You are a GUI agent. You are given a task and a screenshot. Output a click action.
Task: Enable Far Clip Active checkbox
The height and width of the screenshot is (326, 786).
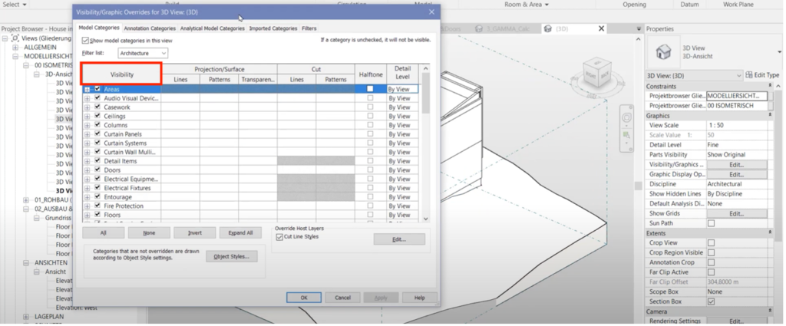(711, 272)
